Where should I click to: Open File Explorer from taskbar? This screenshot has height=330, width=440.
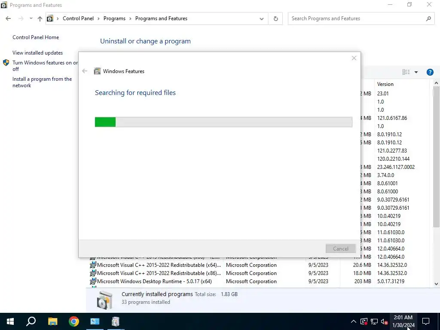coord(52,321)
